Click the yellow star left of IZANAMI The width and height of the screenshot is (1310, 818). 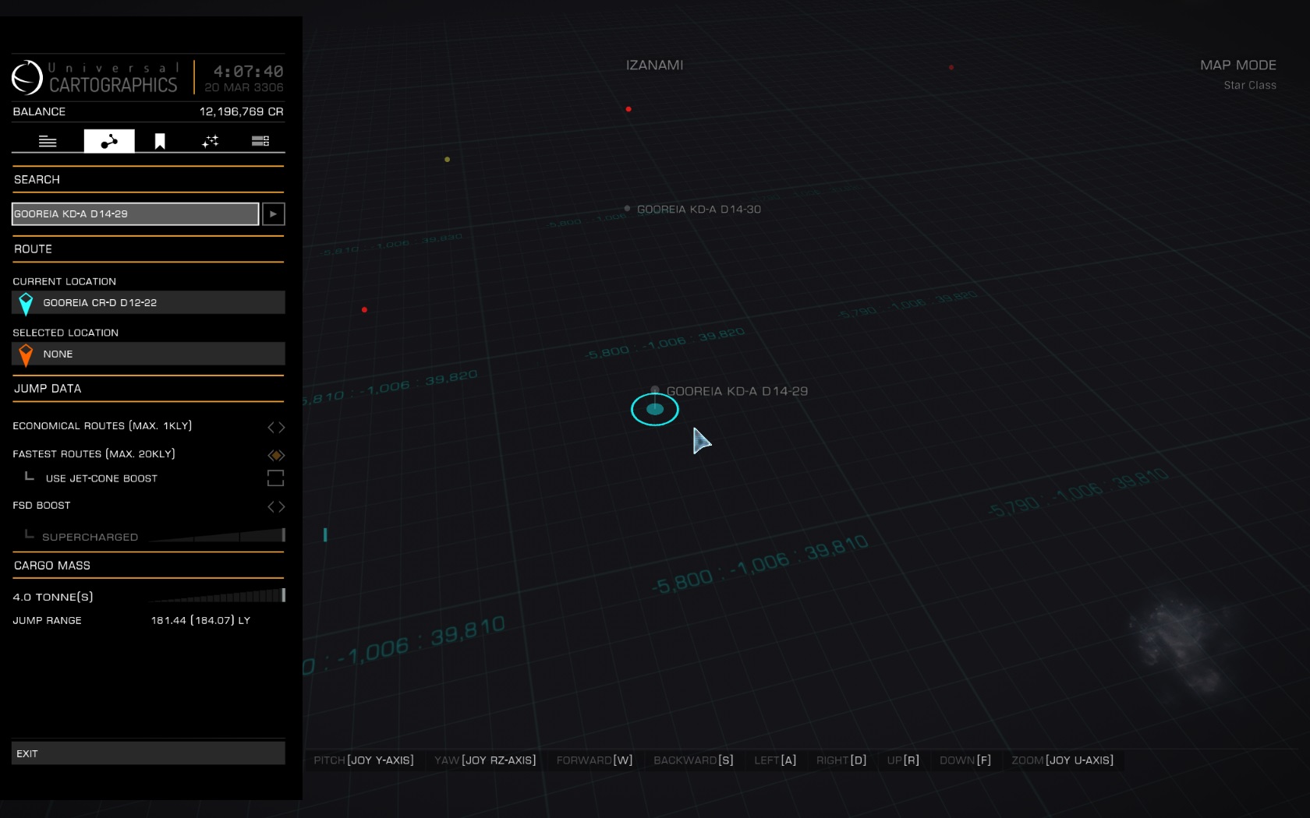click(x=447, y=159)
